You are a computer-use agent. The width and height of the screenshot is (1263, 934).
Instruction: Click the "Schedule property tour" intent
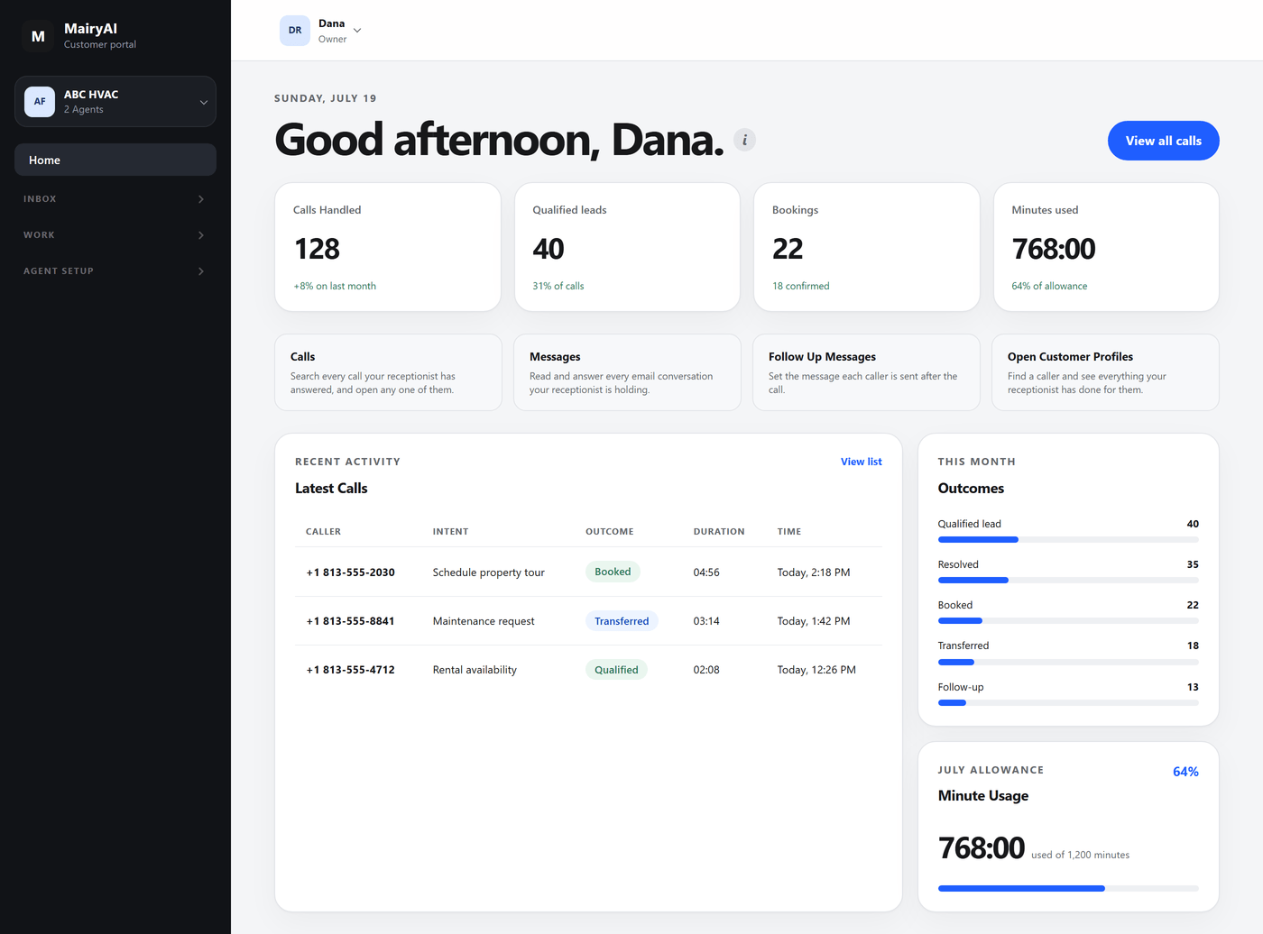pyautogui.click(x=488, y=572)
